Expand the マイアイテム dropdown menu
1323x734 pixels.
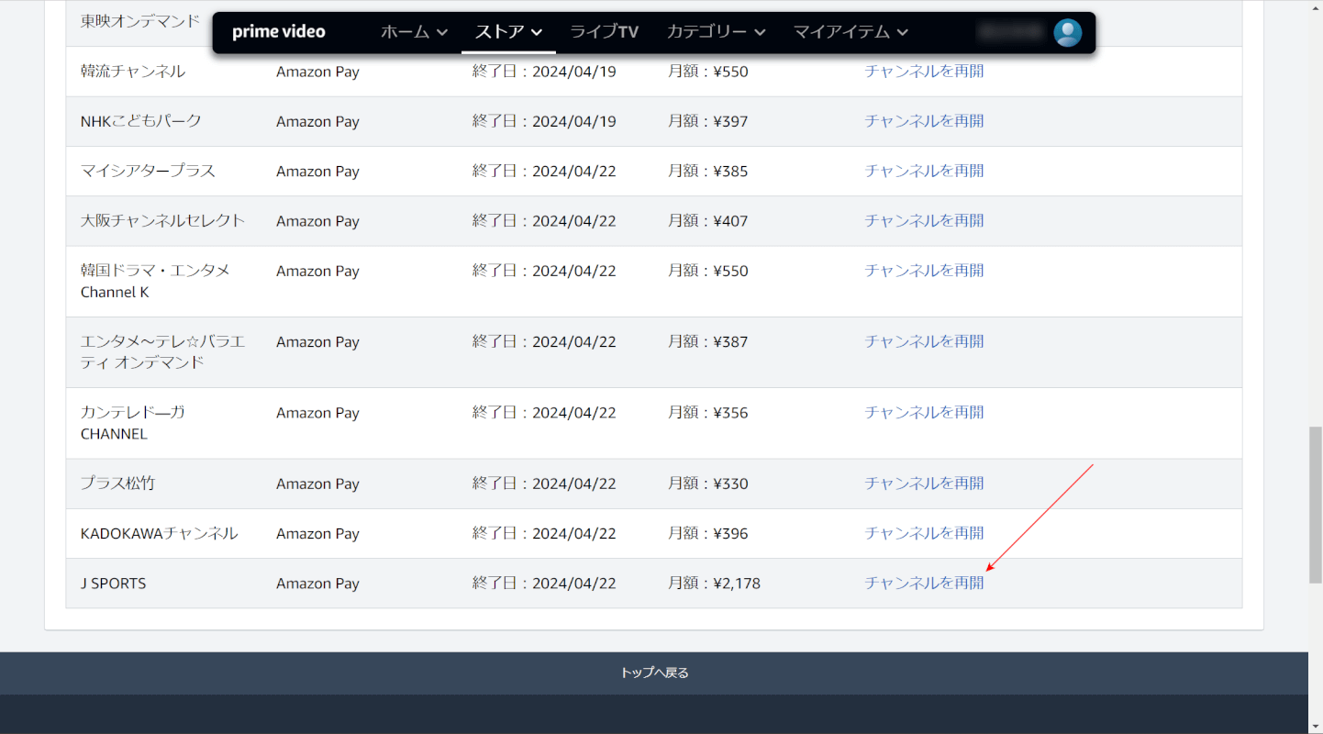850,32
